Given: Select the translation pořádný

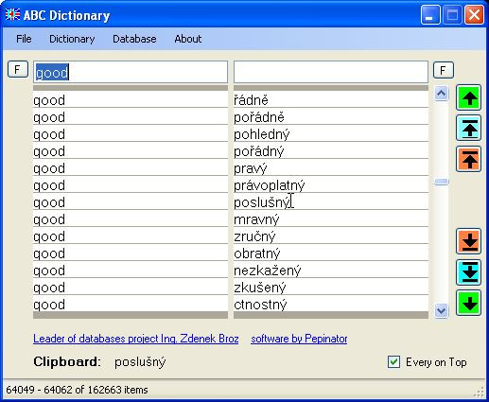Looking at the screenshot, I should click(x=331, y=151).
